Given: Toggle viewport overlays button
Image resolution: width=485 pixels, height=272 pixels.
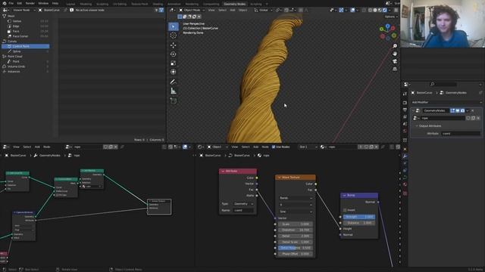Looking at the screenshot, I should (352, 10).
